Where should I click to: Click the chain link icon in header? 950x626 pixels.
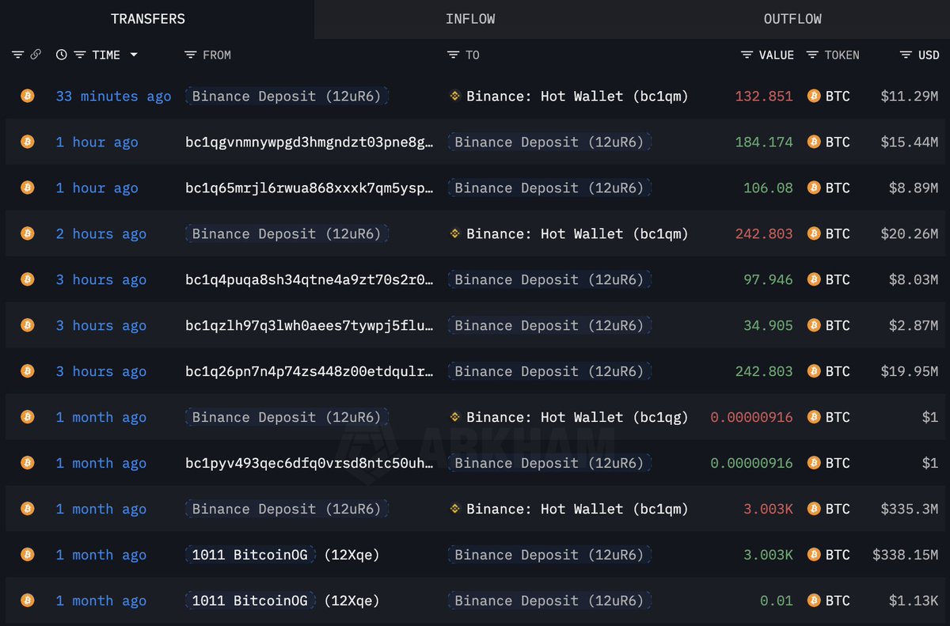coord(36,55)
